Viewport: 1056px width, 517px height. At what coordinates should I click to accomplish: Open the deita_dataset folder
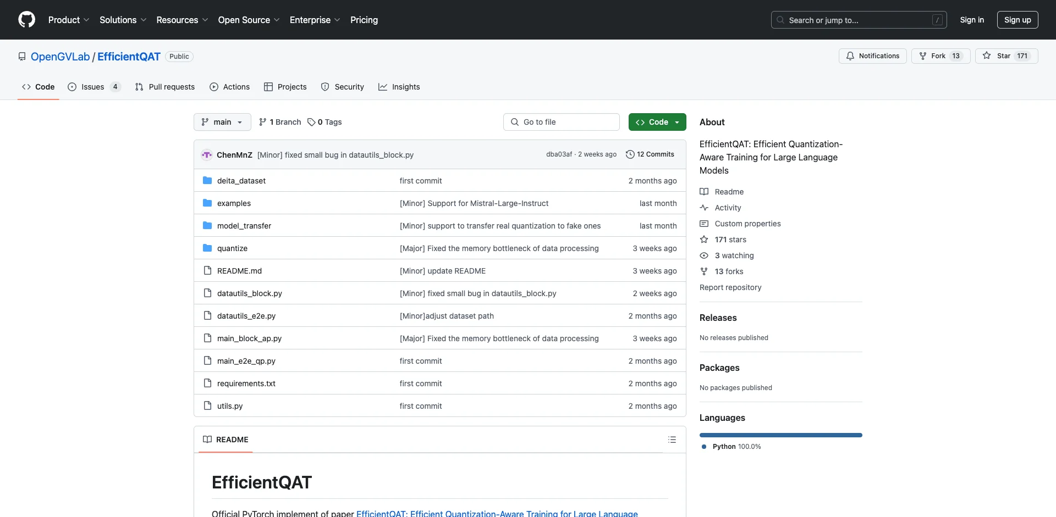click(241, 181)
